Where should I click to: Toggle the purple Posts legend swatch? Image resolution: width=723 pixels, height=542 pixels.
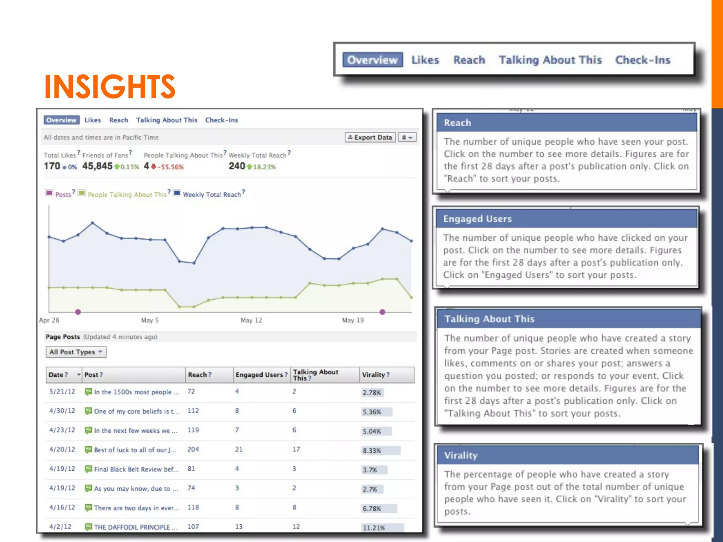49,193
